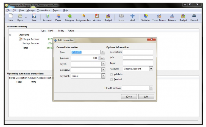Open the Budget report bar chart icon
206x127 pixels.
[x=183, y=16]
